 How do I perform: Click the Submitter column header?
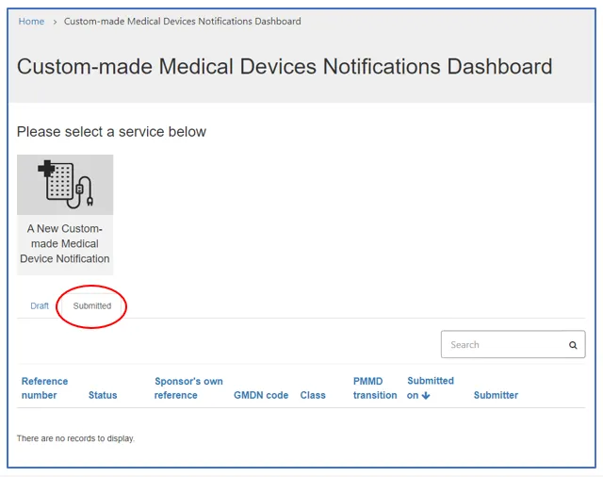click(496, 395)
